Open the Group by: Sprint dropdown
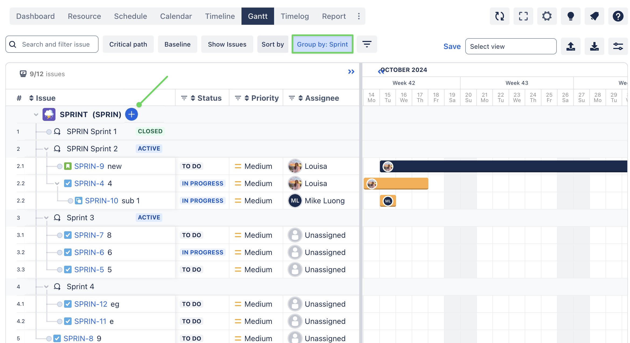Viewport: 630px width, 343px height. (x=322, y=44)
